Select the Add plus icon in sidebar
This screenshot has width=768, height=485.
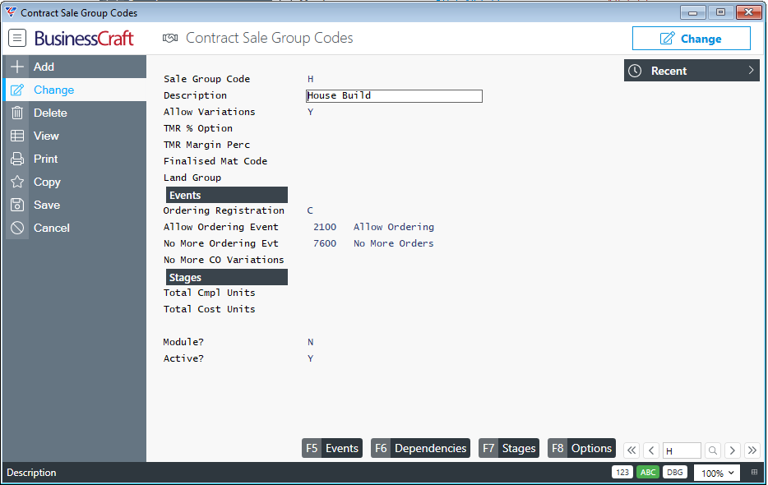click(x=17, y=67)
